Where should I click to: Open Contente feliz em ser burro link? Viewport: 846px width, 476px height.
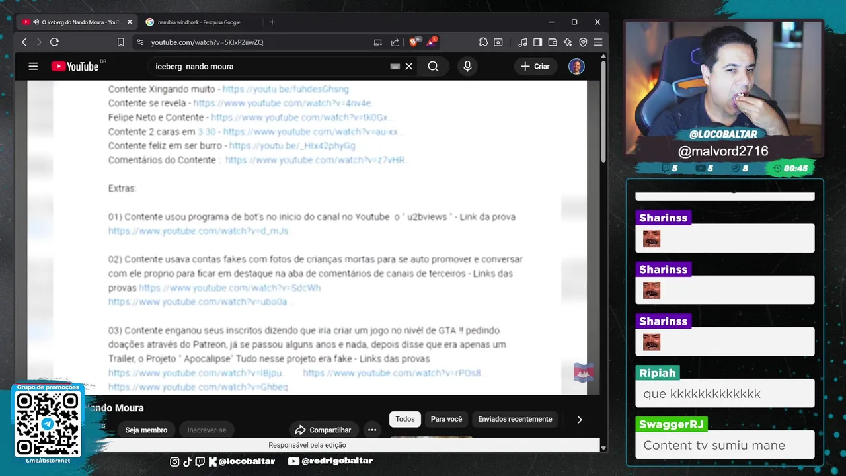tap(292, 145)
